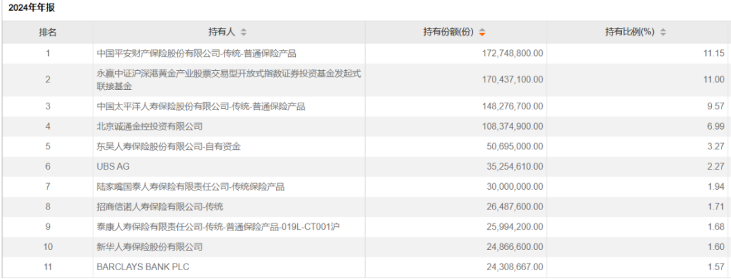Click holding ratio 9.57
The image size is (731, 279).
[x=716, y=107]
